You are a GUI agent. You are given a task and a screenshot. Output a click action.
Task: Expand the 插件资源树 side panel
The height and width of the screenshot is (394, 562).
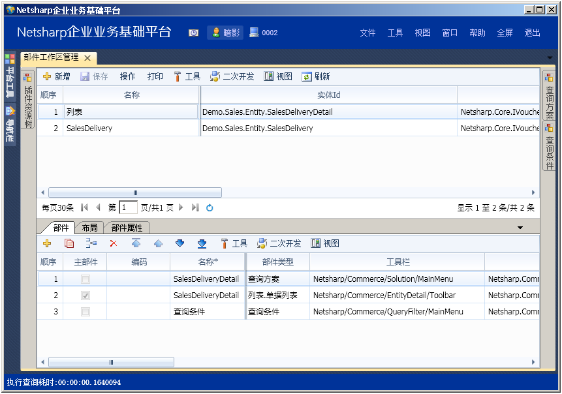(x=28, y=100)
